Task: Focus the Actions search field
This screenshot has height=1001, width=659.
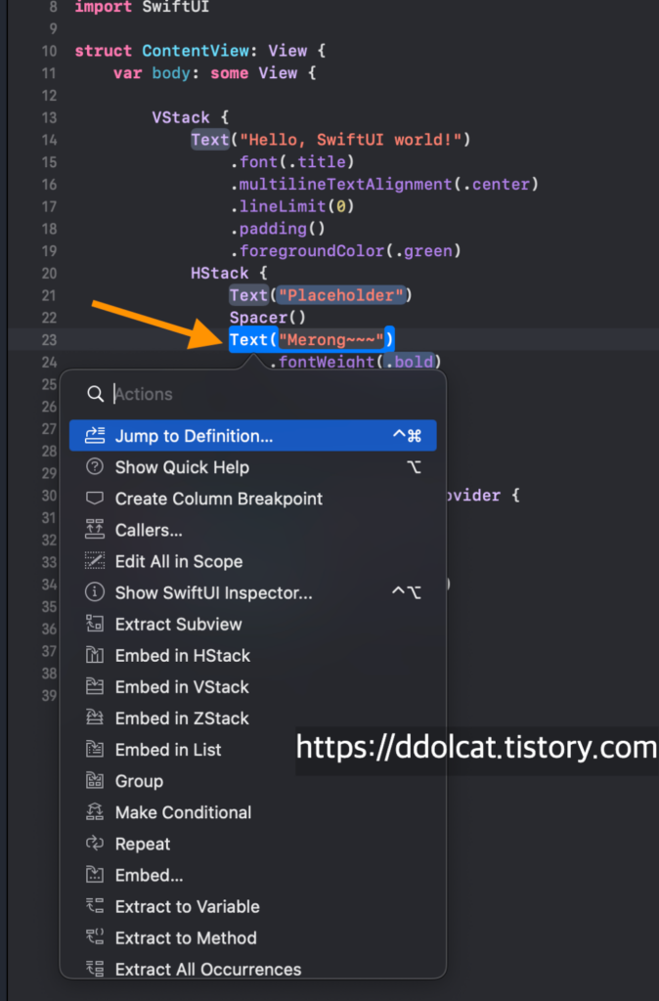Action: coord(264,394)
